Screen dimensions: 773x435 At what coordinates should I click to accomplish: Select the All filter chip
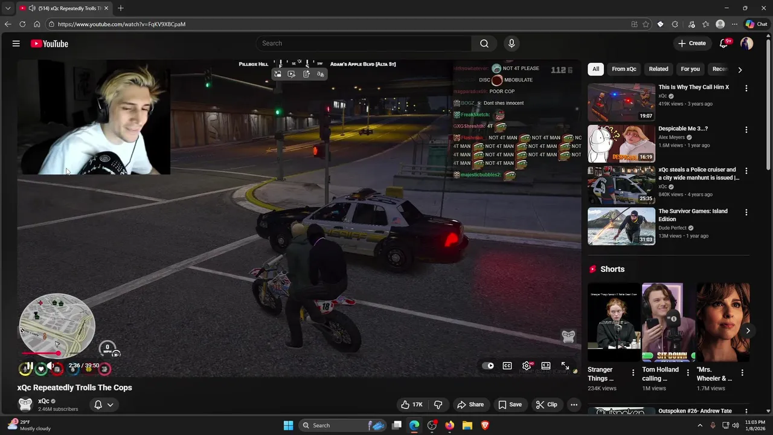pos(595,69)
